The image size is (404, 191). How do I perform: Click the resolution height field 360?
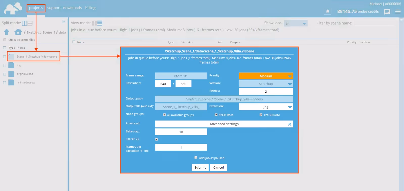(x=184, y=84)
